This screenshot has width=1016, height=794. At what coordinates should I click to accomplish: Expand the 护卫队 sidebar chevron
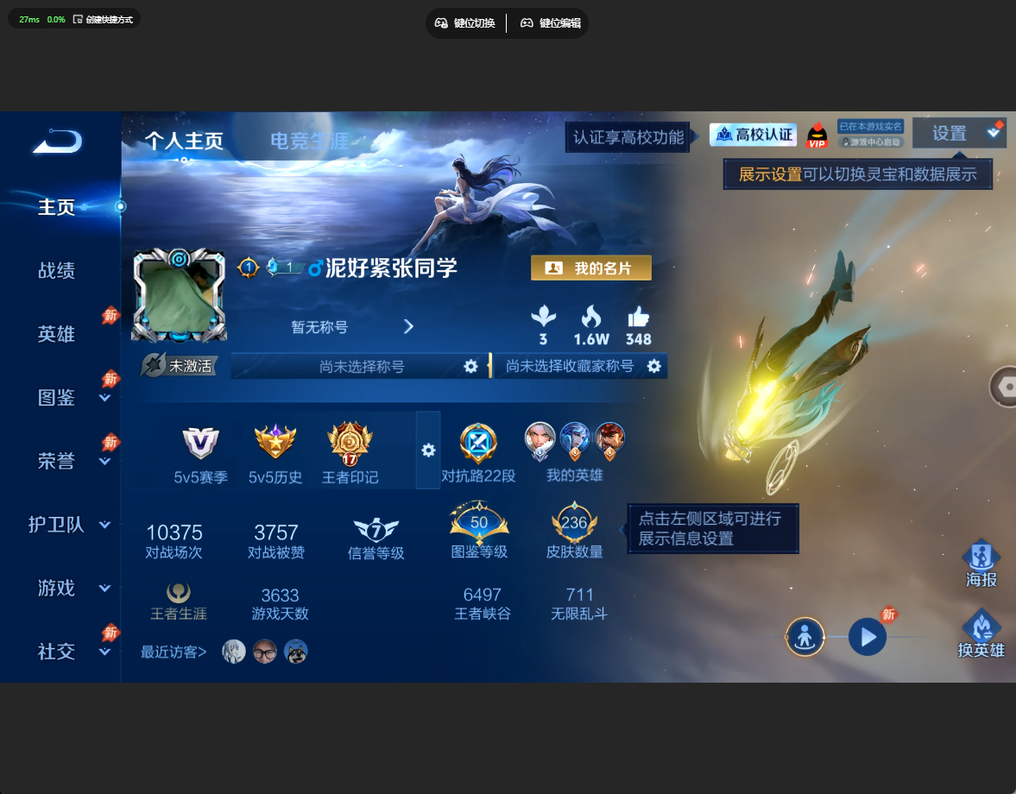click(x=104, y=525)
